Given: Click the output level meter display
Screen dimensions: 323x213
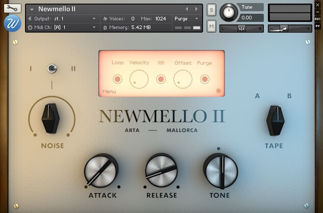Looking at the screenshot, I should pyautogui.click(x=290, y=13).
